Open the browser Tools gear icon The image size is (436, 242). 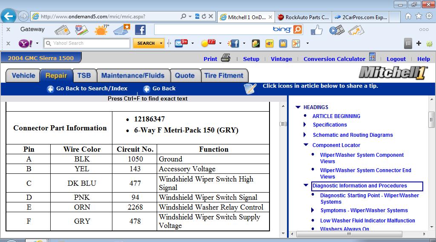point(429,17)
